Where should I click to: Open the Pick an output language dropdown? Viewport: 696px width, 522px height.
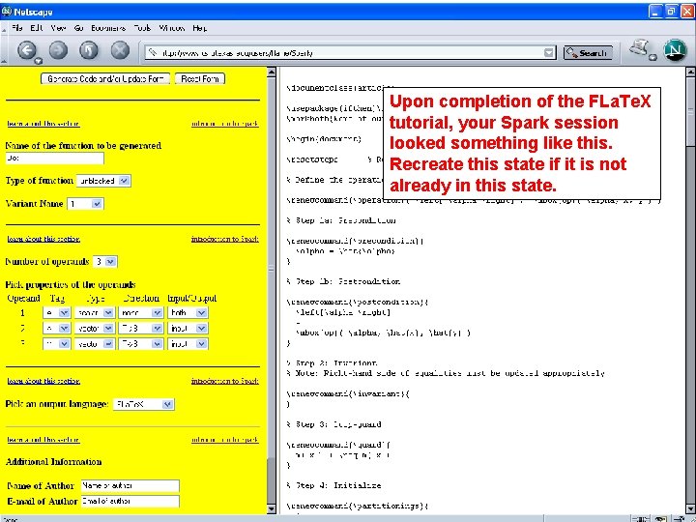(x=144, y=404)
